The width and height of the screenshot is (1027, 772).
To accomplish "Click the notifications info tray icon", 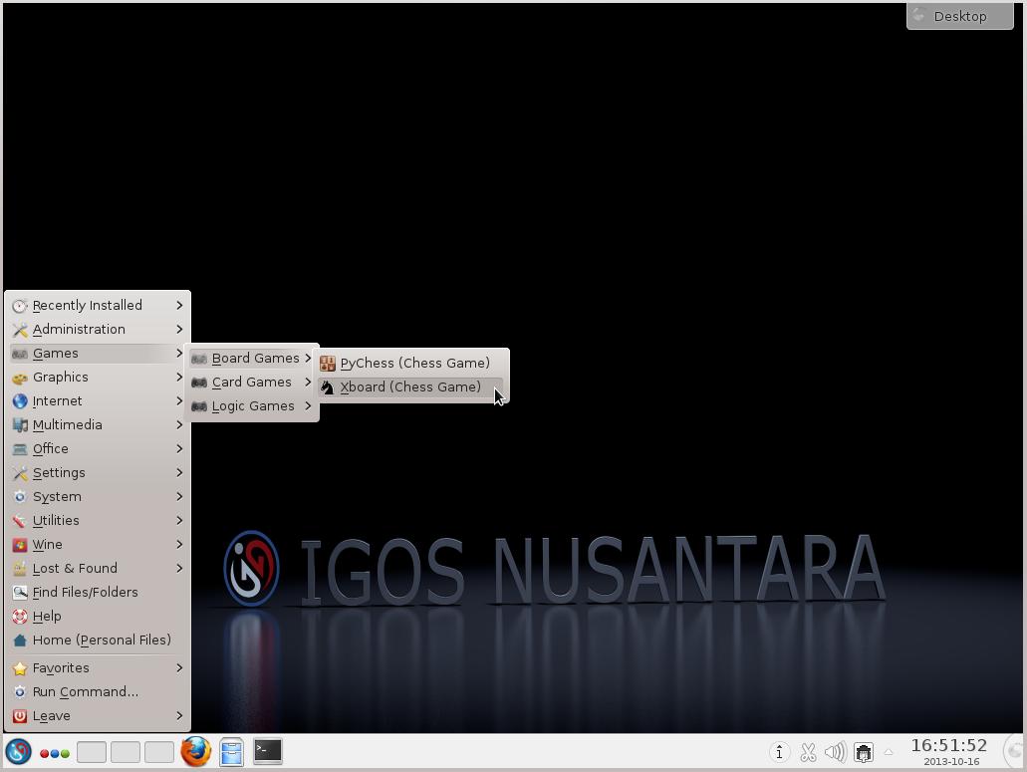I will coord(779,753).
